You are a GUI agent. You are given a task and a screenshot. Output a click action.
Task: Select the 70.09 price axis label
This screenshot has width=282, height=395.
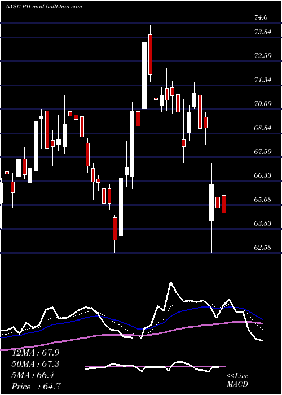point(263,103)
